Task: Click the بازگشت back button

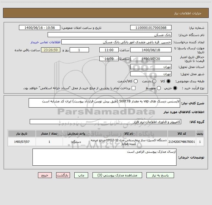Action: (63, 175)
